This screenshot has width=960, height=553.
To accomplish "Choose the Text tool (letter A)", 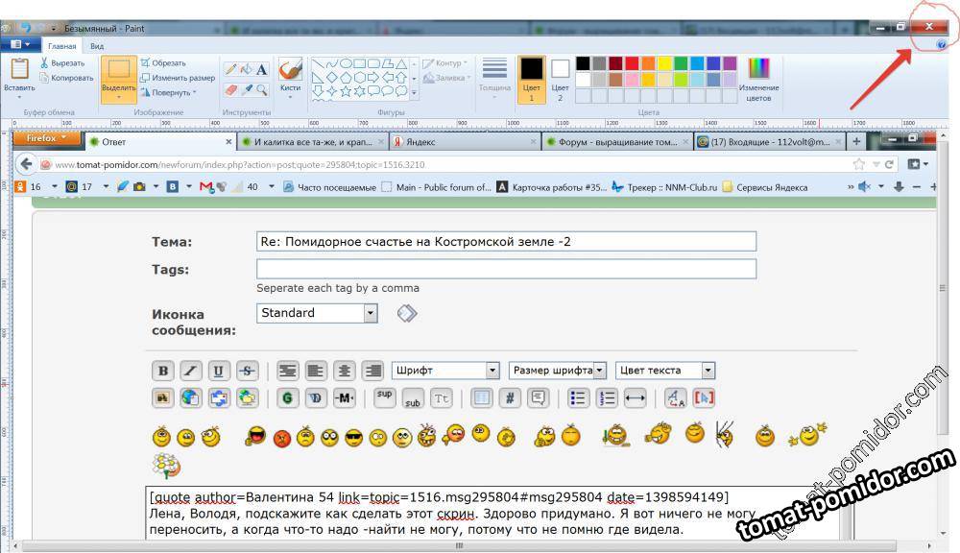I will point(261,69).
